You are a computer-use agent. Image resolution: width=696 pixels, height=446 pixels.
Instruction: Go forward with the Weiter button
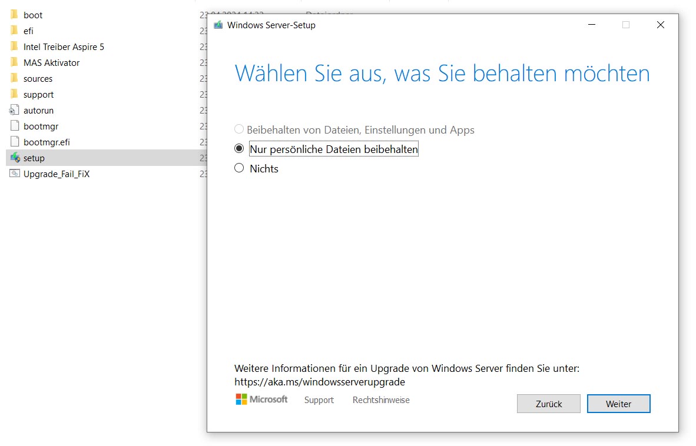[x=618, y=404]
